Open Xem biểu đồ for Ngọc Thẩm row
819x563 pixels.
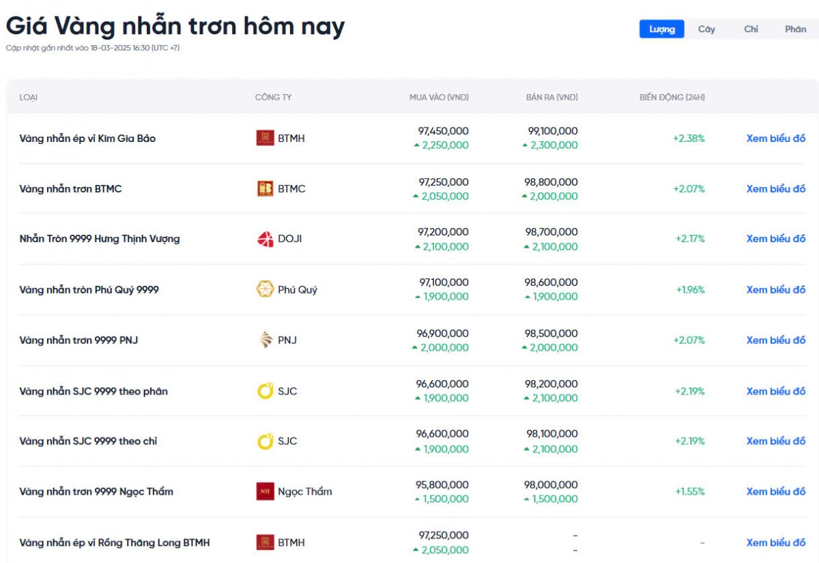[775, 491]
